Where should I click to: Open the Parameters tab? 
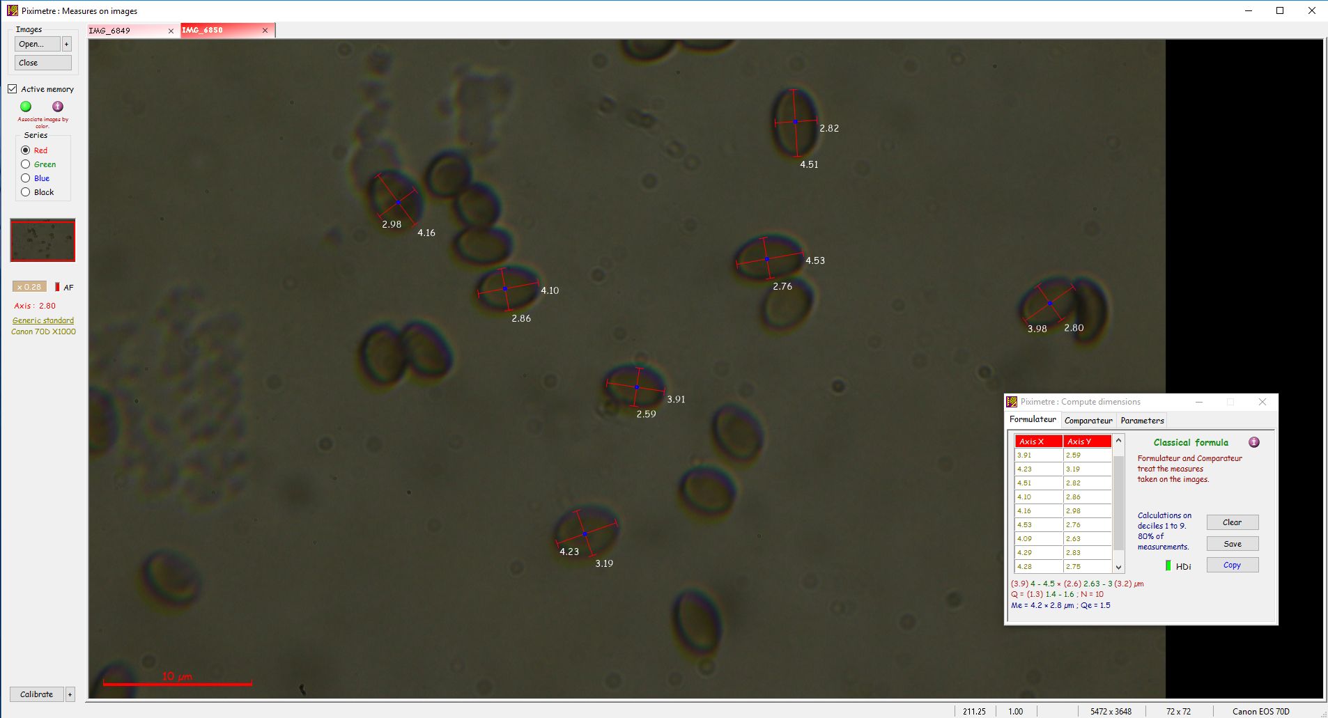pyautogui.click(x=1142, y=421)
